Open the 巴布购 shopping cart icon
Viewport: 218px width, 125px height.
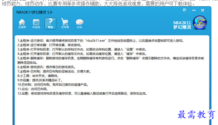(x=65, y=23)
